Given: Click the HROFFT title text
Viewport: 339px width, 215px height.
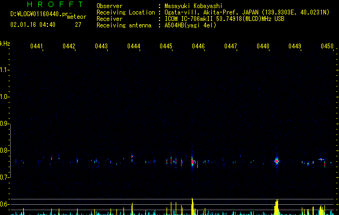Looking at the screenshot, I should 56,4.
